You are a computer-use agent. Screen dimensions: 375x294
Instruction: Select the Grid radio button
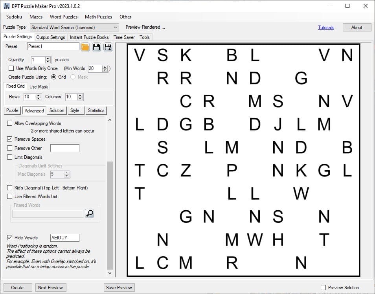tap(54, 77)
